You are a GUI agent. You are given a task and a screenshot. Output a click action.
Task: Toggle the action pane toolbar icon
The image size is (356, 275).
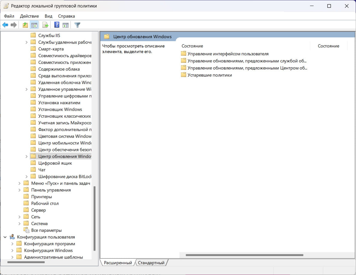point(65,25)
